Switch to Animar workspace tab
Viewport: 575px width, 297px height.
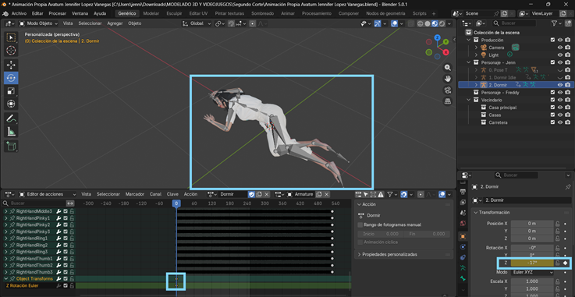point(288,13)
